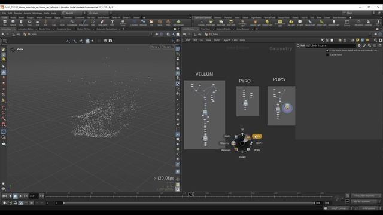The image size is (383, 215).
Task: Open the Animation Editor tab dropdown arrow
Action: pos(36,29)
